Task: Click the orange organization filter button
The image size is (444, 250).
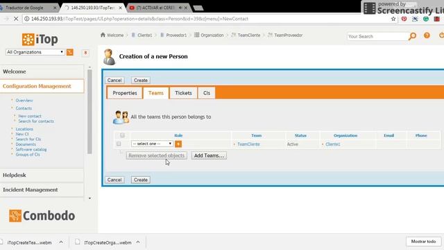Action: [69, 52]
